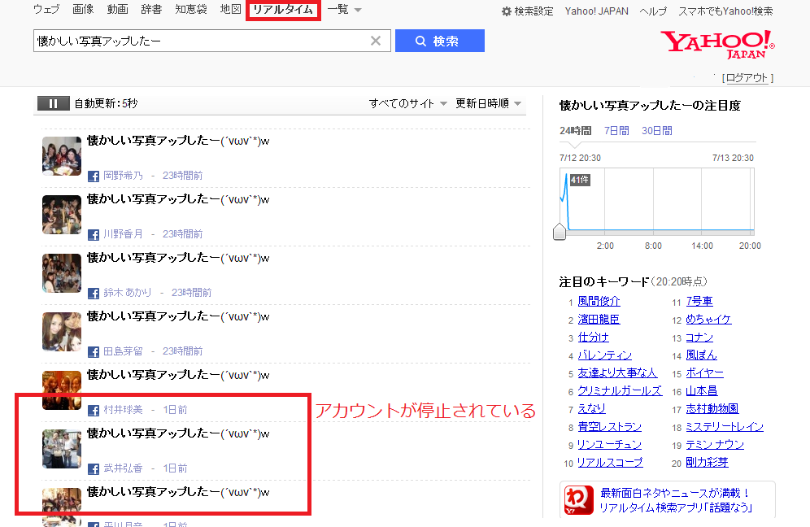
Task: Click Facebook icon beside 鈴木 あかり
Action: pos(94,293)
